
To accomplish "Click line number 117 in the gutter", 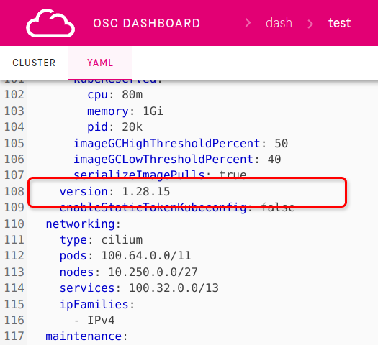I will click(x=14, y=336).
